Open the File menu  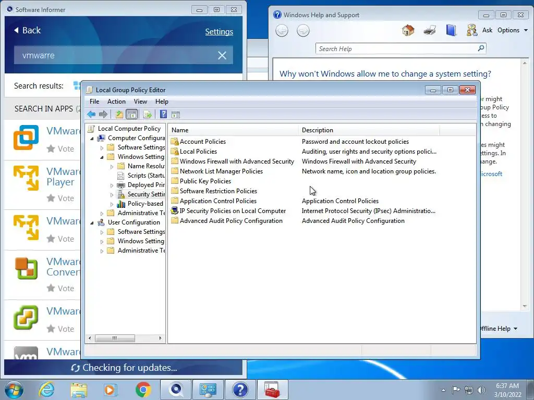tap(94, 102)
